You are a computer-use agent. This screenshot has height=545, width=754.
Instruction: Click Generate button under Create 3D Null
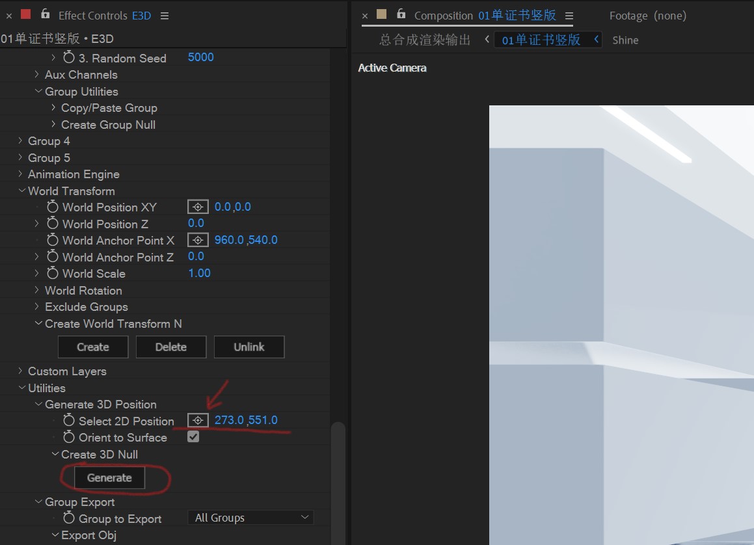click(110, 478)
